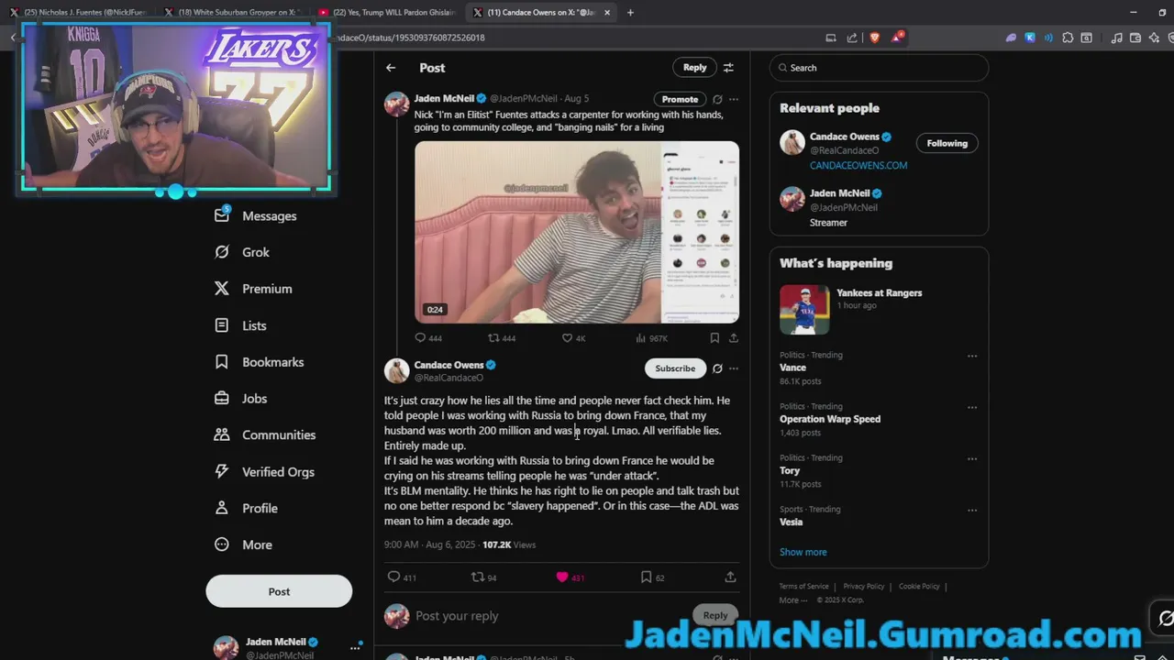View analytics showing 967K views
Image resolution: width=1174 pixels, height=660 pixels.
[x=651, y=337]
